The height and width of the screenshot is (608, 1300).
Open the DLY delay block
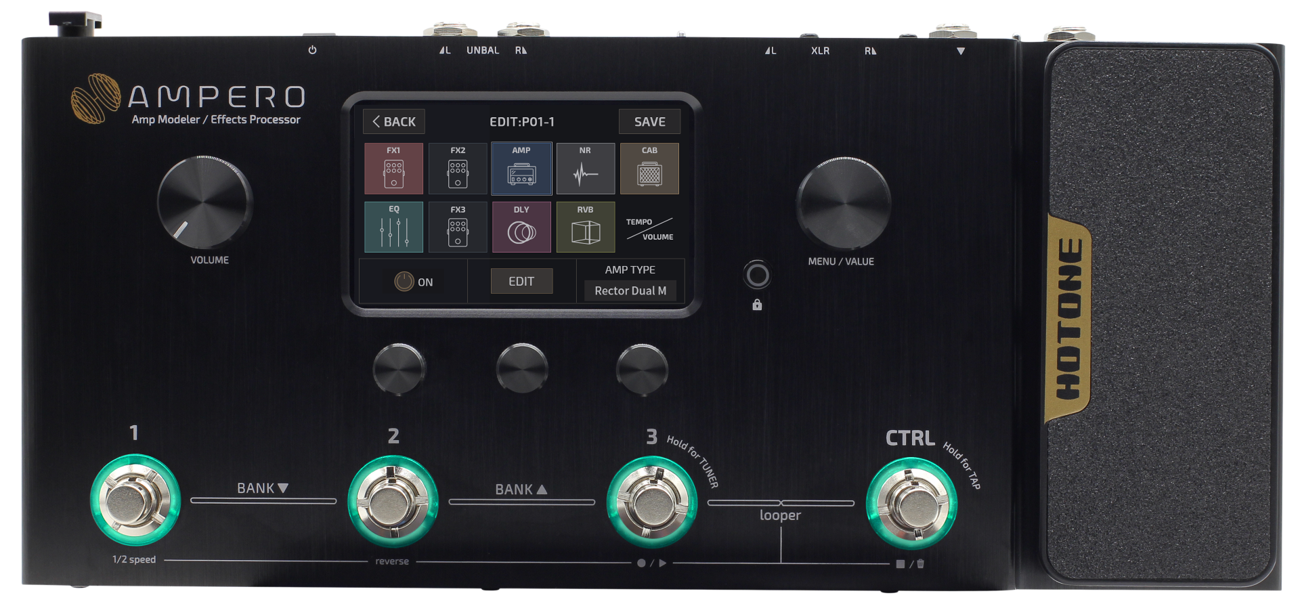(x=521, y=227)
